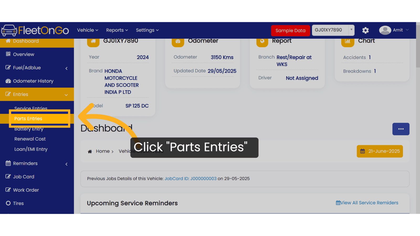Click View All Service Remiders link

[x=367, y=203]
